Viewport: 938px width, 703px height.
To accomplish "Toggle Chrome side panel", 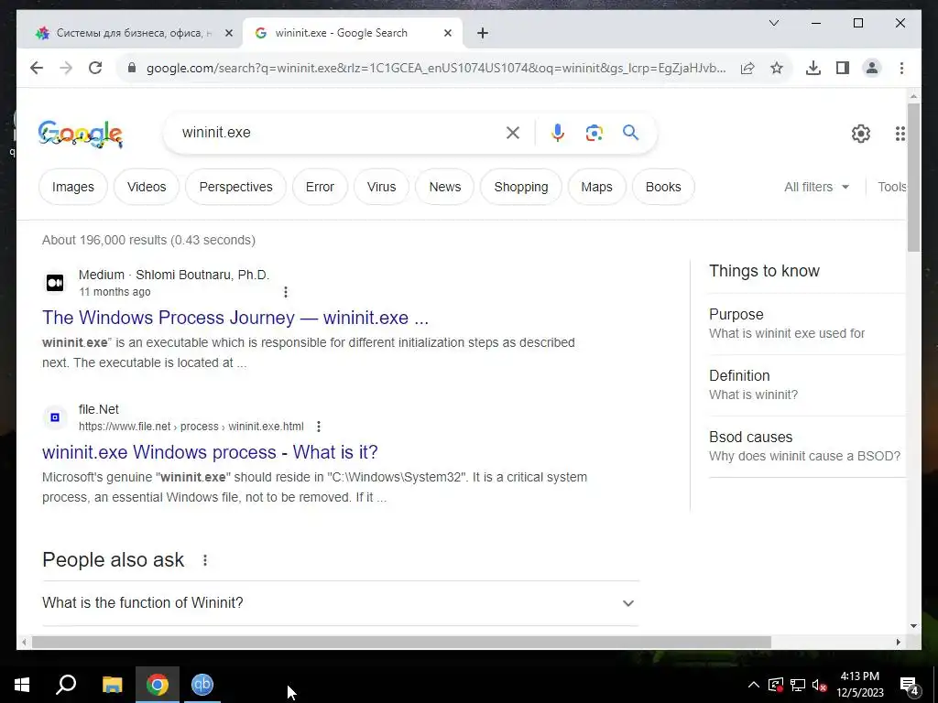I will click(x=843, y=68).
